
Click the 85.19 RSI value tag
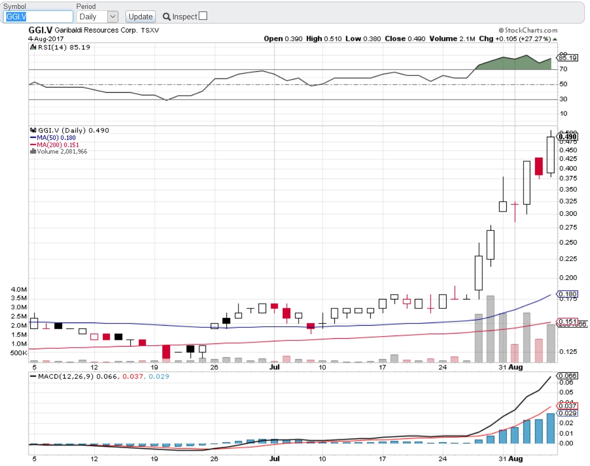click(568, 58)
